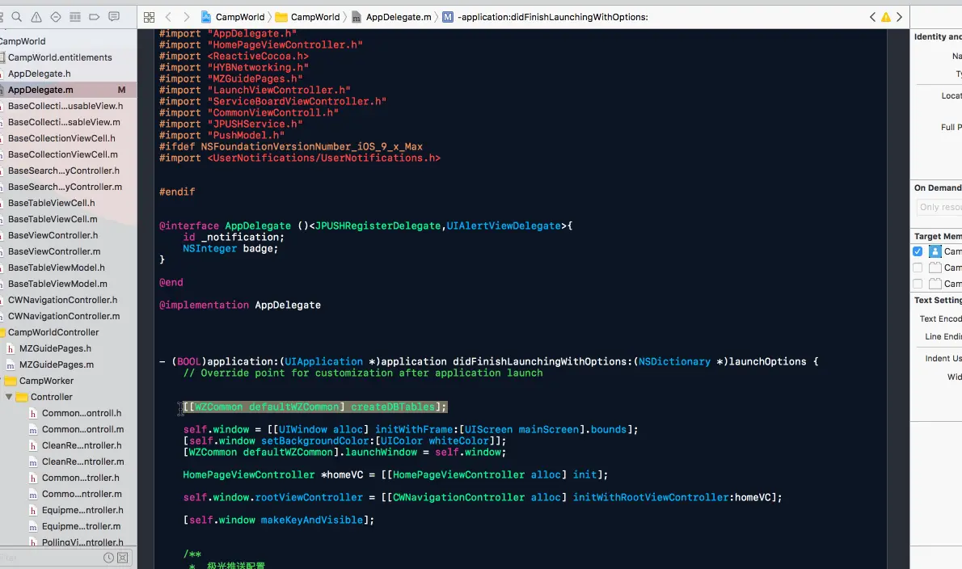Click the m icon beside MZGuidePages.m
This screenshot has width=962, height=569.
click(11, 365)
